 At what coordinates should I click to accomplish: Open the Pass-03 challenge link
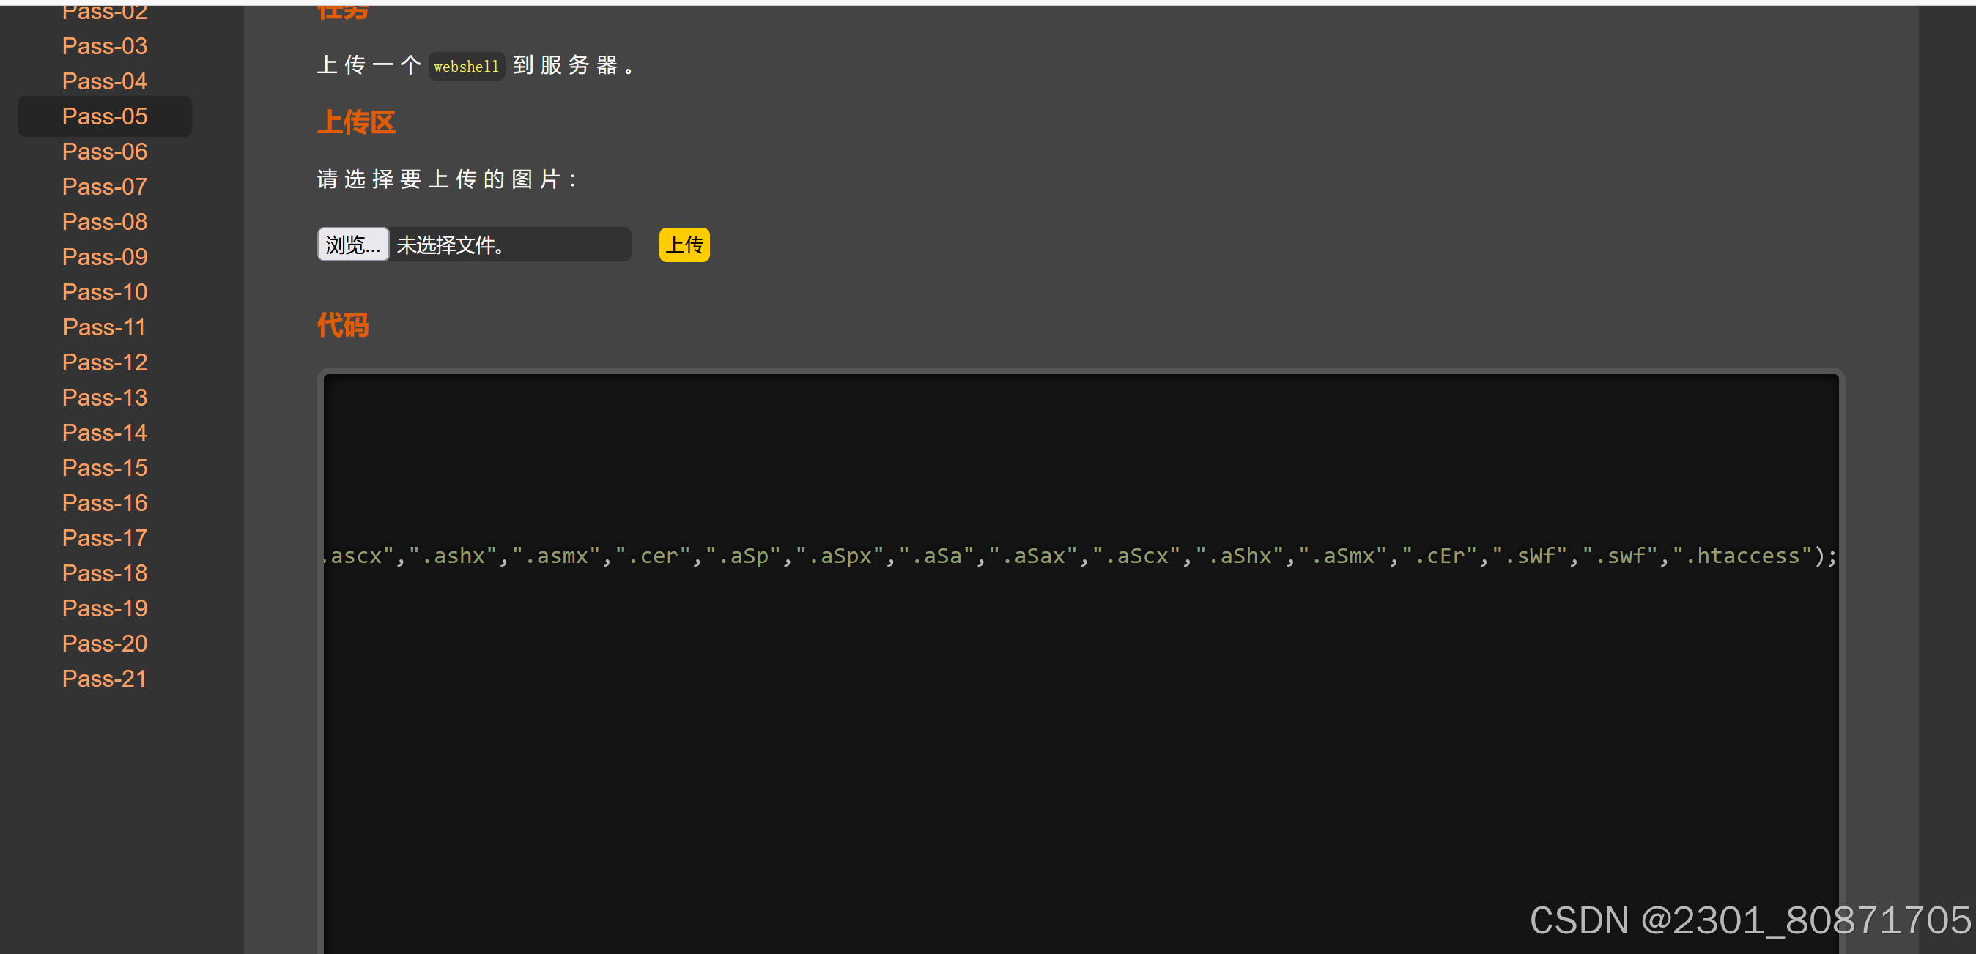click(x=104, y=46)
